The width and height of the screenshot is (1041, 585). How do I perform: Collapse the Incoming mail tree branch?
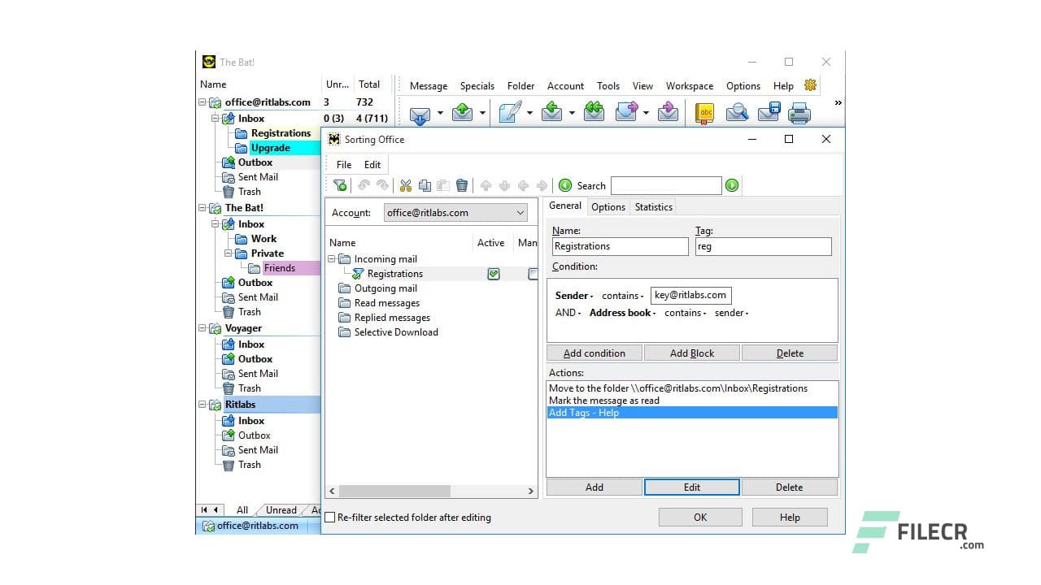[332, 258]
